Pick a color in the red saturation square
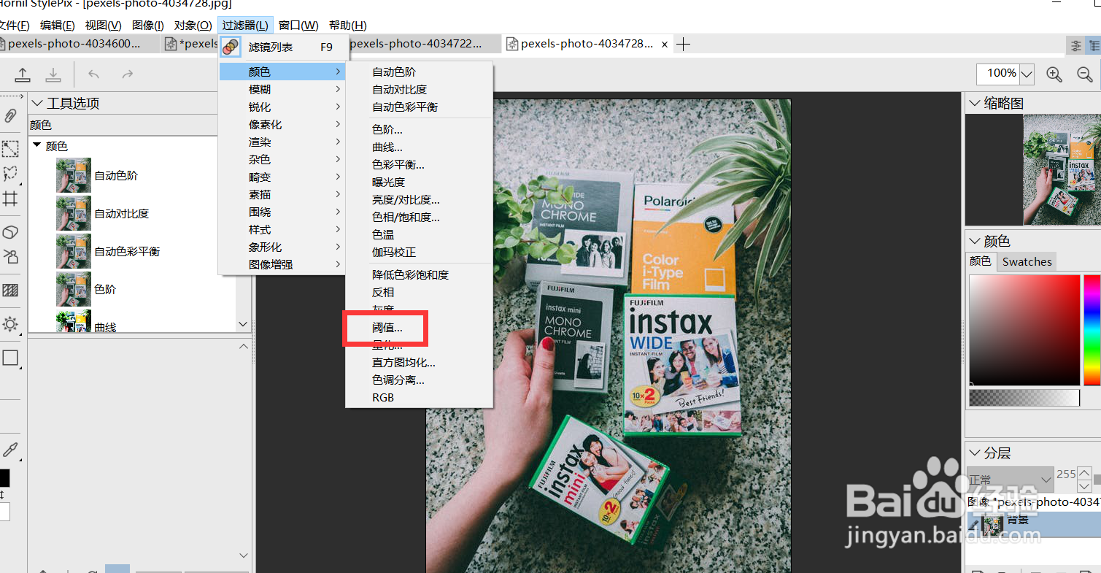 [x=1024, y=330]
